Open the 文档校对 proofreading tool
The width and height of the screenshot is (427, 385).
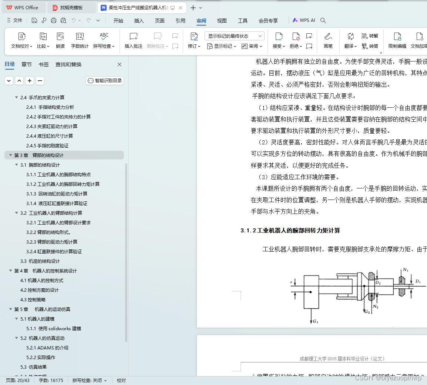pyautogui.click(x=21, y=40)
